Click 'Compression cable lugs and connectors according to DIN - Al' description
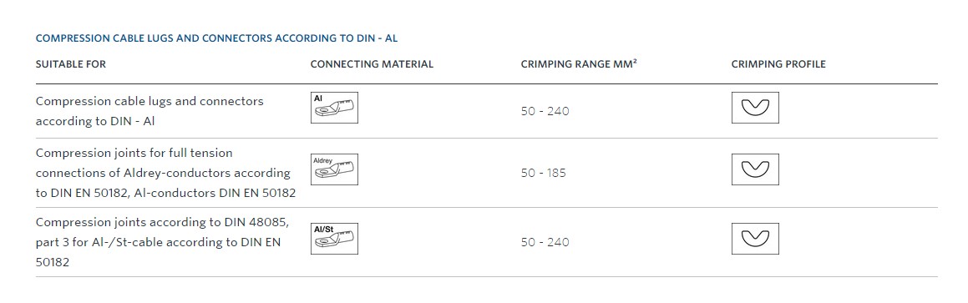968x303 pixels. click(150, 111)
